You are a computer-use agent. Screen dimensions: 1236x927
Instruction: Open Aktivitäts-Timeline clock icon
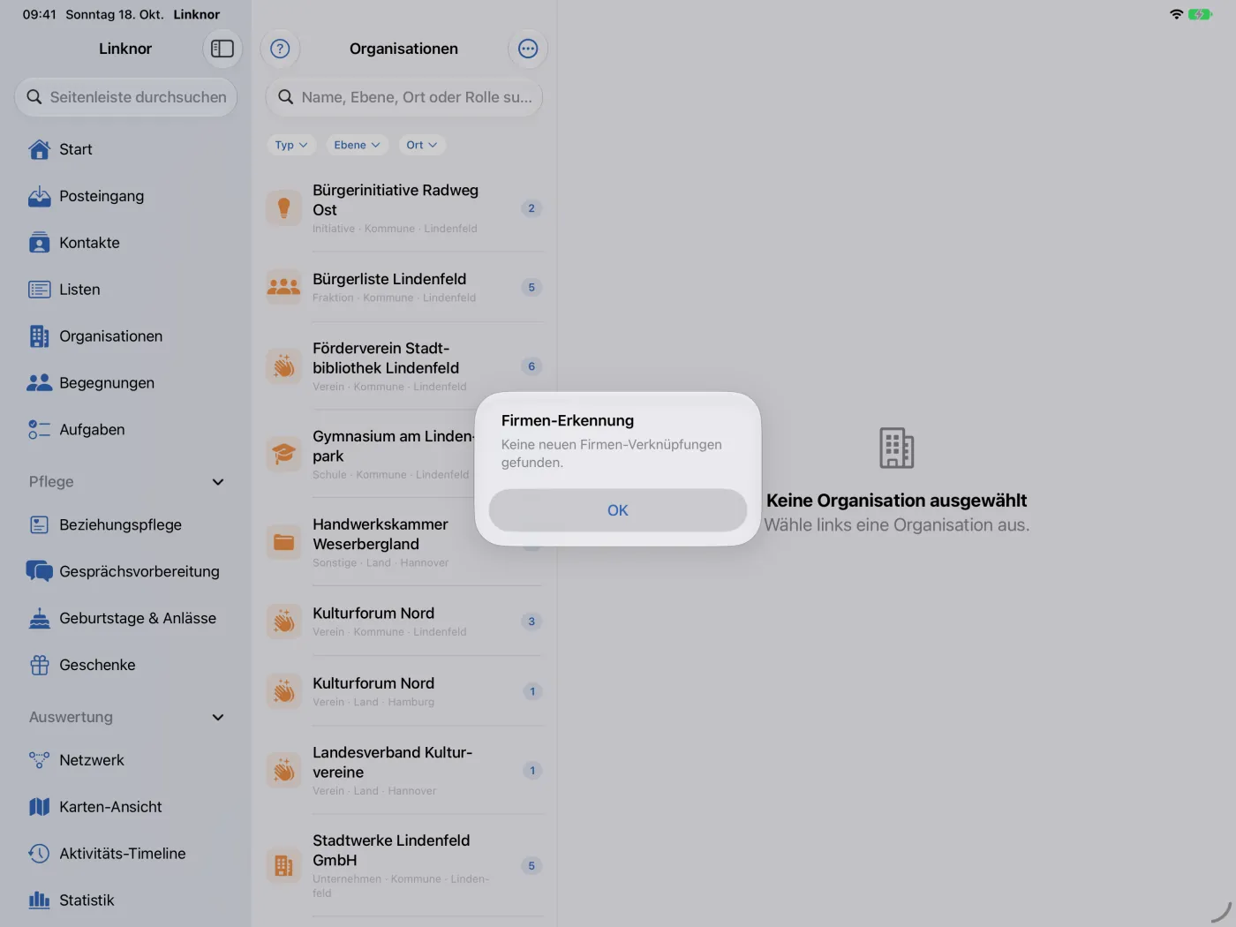40,854
